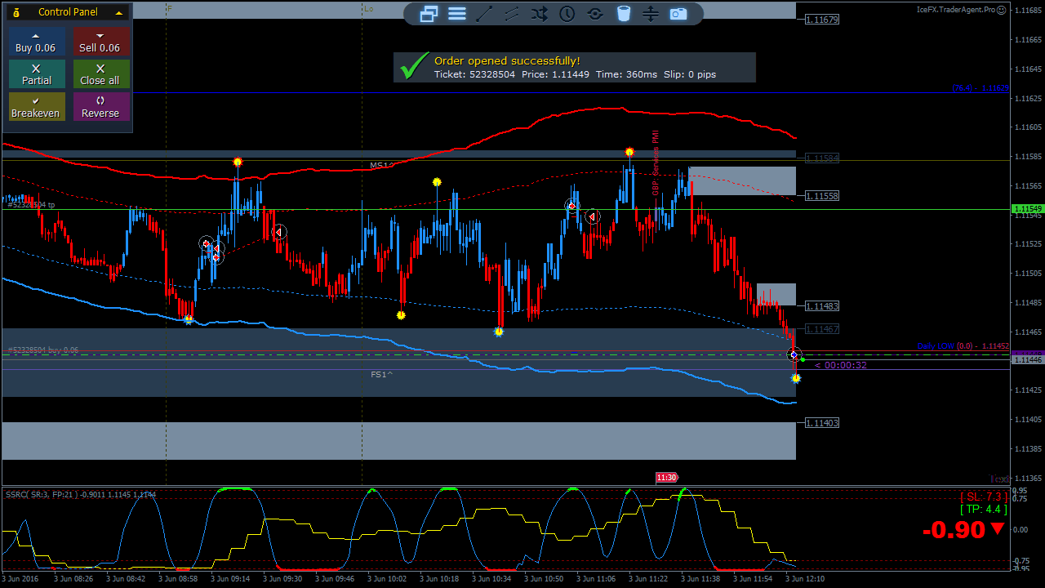Click the 11:30 time marker on chart

(667, 478)
